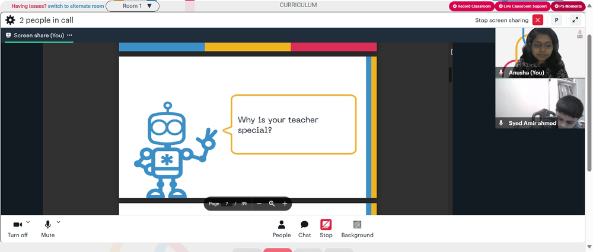This screenshot has height=252, width=593.
Task: Click Record Classroom button
Action: pos(471,7)
